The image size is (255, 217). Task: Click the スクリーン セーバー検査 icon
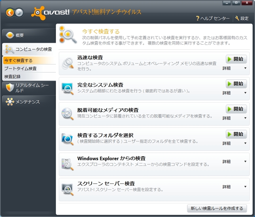pyautogui.click(x=68, y=189)
